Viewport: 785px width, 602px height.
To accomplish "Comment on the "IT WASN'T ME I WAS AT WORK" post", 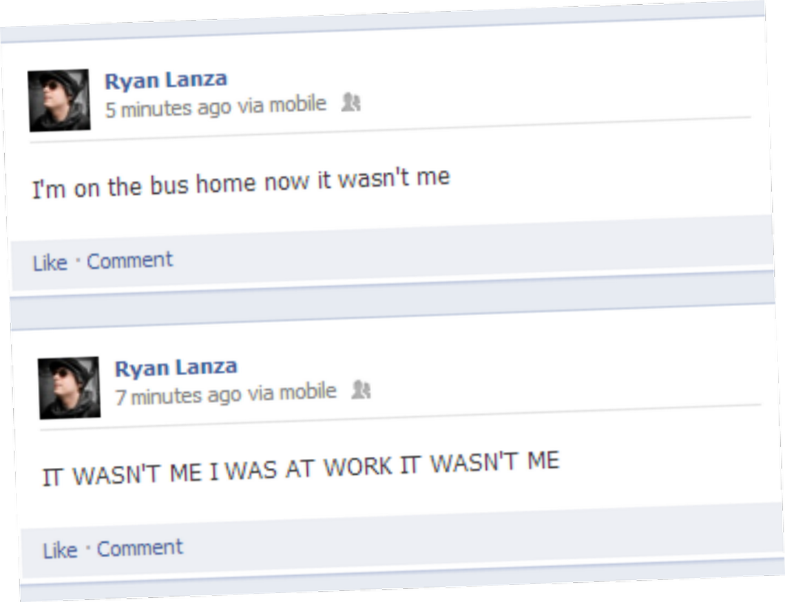I will click(x=140, y=548).
